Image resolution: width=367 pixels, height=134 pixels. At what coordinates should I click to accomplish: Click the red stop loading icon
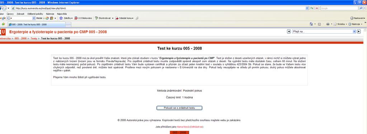point(317,8)
